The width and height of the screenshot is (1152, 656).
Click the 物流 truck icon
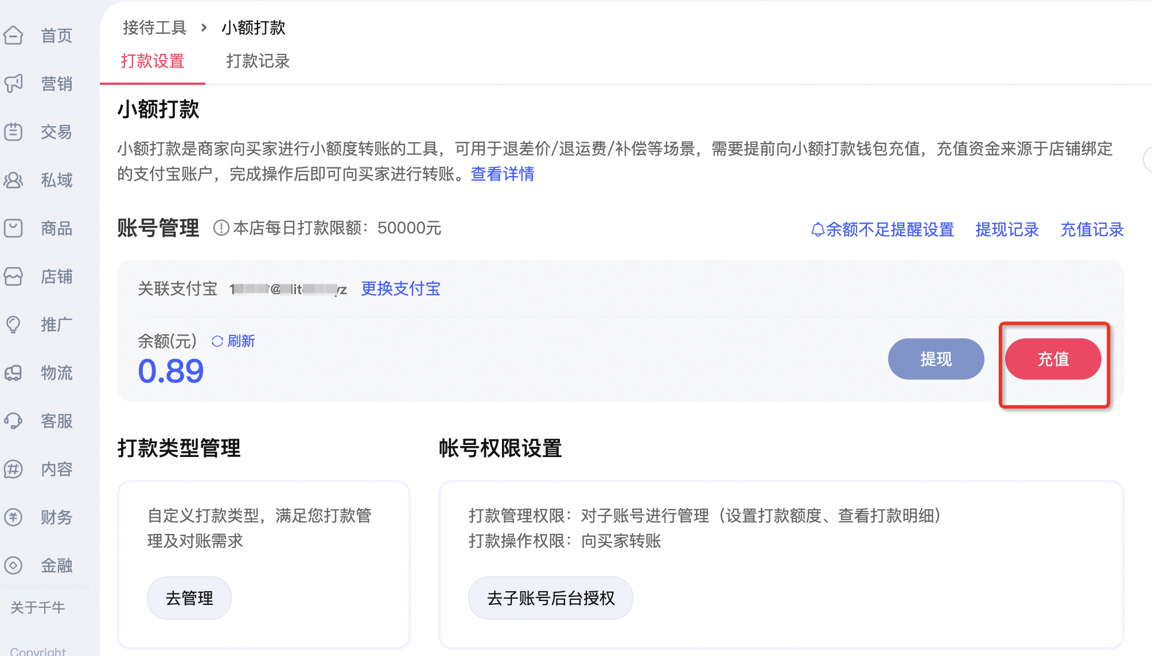click(13, 373)
